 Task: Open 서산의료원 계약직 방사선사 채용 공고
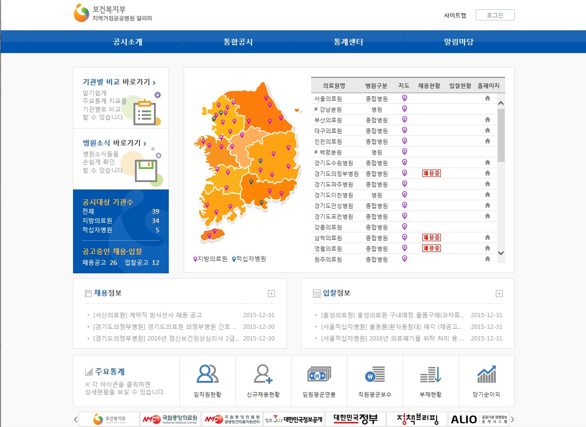click(147, 315)
